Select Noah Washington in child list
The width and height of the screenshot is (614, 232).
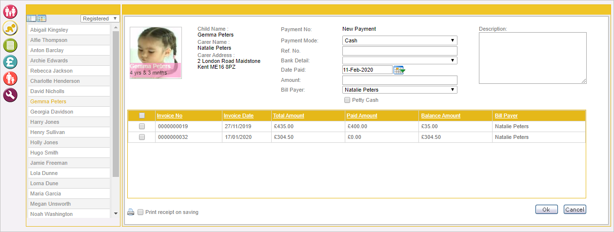coord(69,214)
